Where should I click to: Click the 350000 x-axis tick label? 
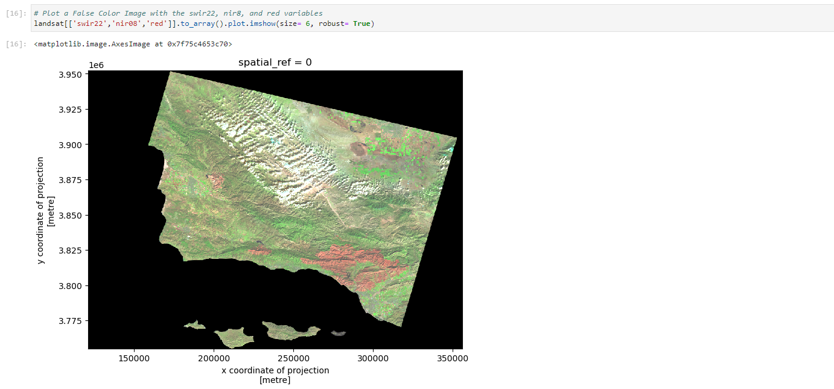[453, 358]
